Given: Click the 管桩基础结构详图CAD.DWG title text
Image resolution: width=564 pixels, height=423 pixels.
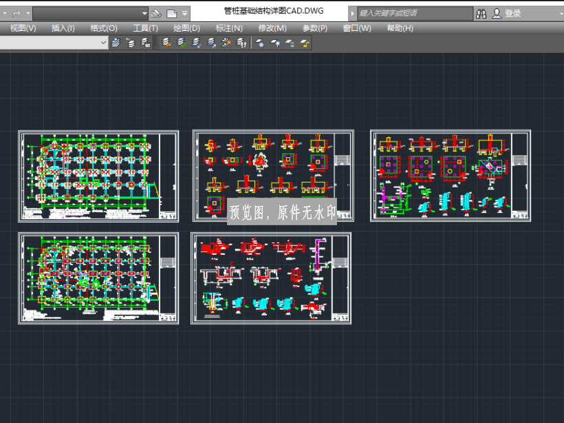Looking at the screenshot, I should click(x=274, y=11).
